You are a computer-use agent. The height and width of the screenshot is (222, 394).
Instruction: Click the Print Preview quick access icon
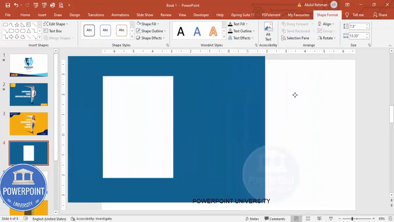61,5
